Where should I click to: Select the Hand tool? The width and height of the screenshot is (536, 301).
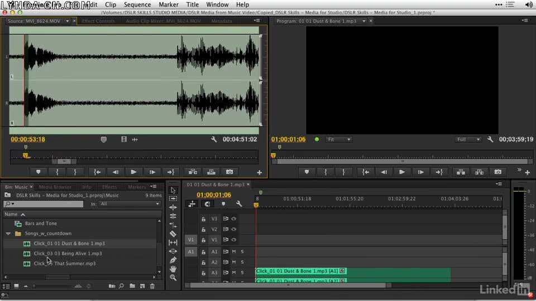coord(173,269)
